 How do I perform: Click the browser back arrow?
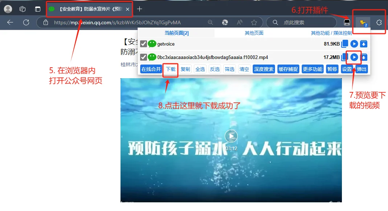point(9,22)
